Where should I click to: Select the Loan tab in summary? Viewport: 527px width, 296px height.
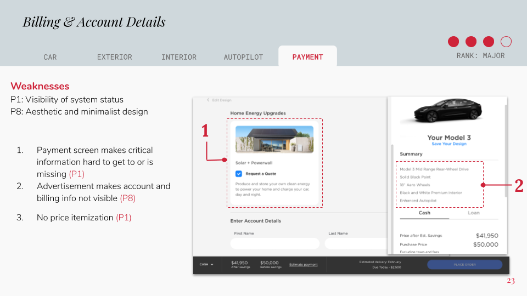pos(474,213)
